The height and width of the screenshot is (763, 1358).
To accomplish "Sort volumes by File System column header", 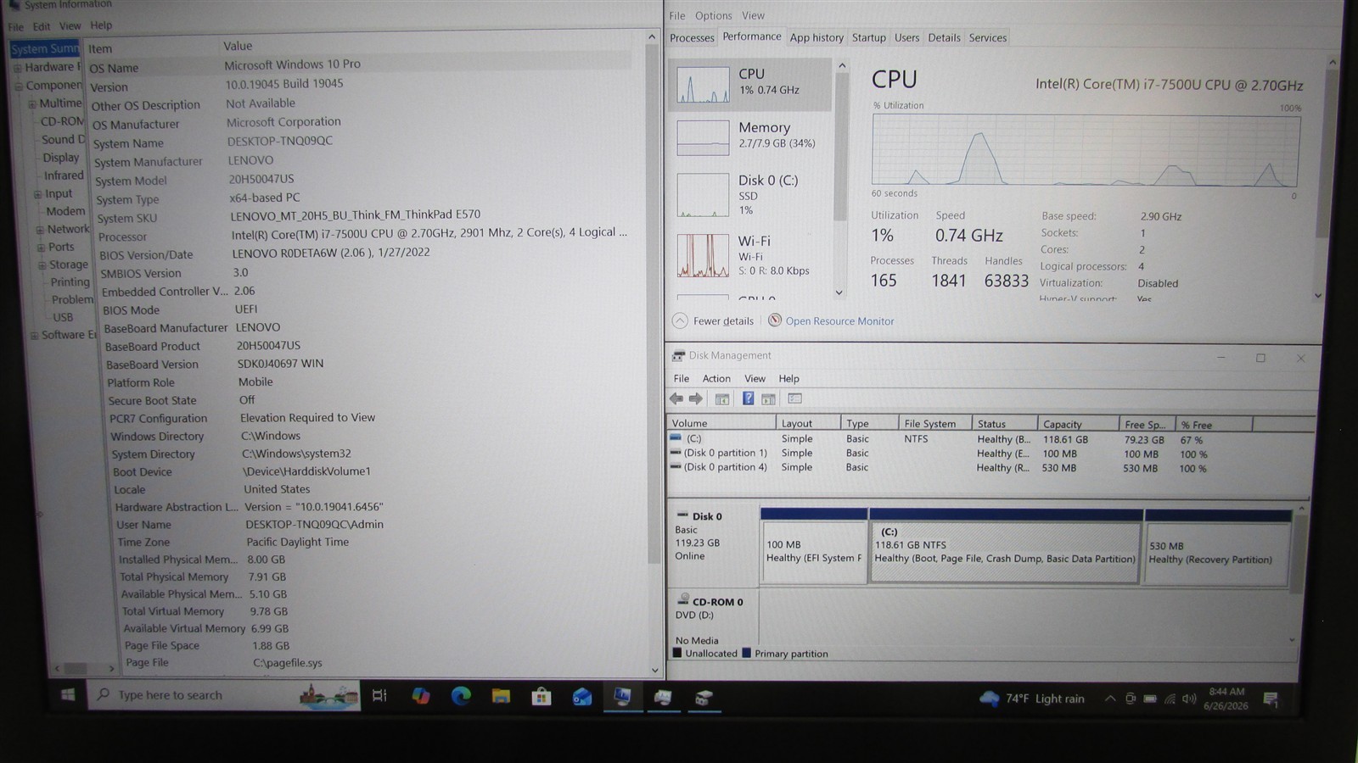I will click(934, 424).
